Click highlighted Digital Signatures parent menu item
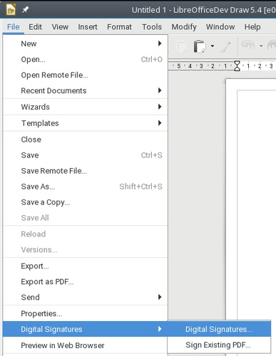The image size is (276, 356). click(x=86, y=329)
